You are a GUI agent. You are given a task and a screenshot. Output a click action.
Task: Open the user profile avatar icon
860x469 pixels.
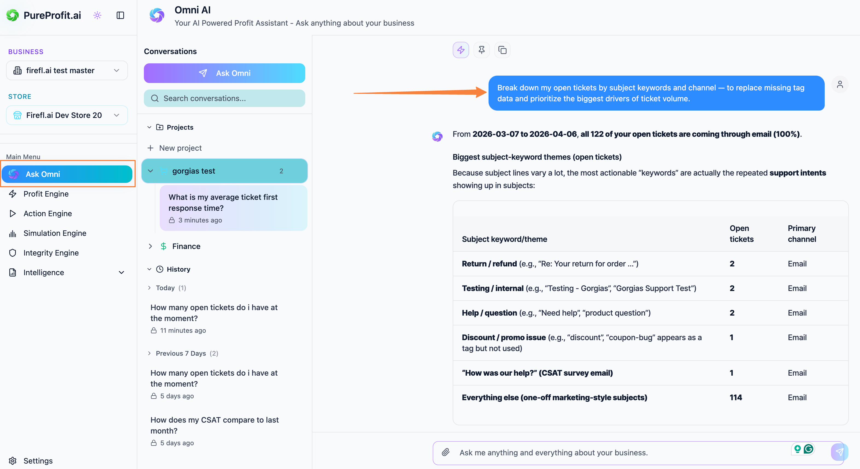pos(840,85)
